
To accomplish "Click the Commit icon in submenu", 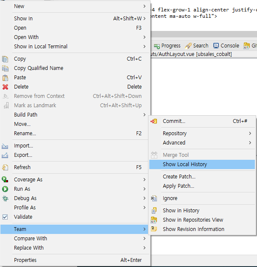I will (x=154, y=121).
